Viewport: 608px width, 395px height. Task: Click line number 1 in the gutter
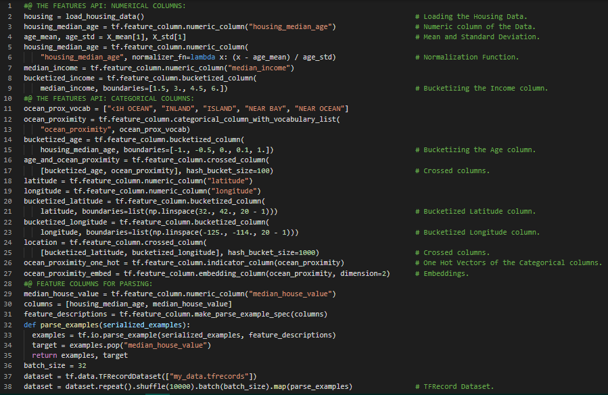pyautogui.click(x=11, y=5)
